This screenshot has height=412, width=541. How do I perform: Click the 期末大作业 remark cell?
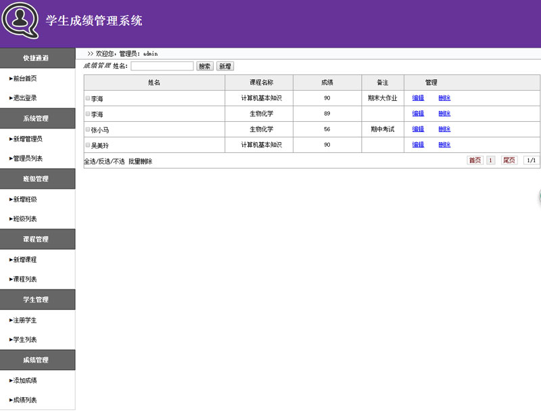click(x=383, y=98)
